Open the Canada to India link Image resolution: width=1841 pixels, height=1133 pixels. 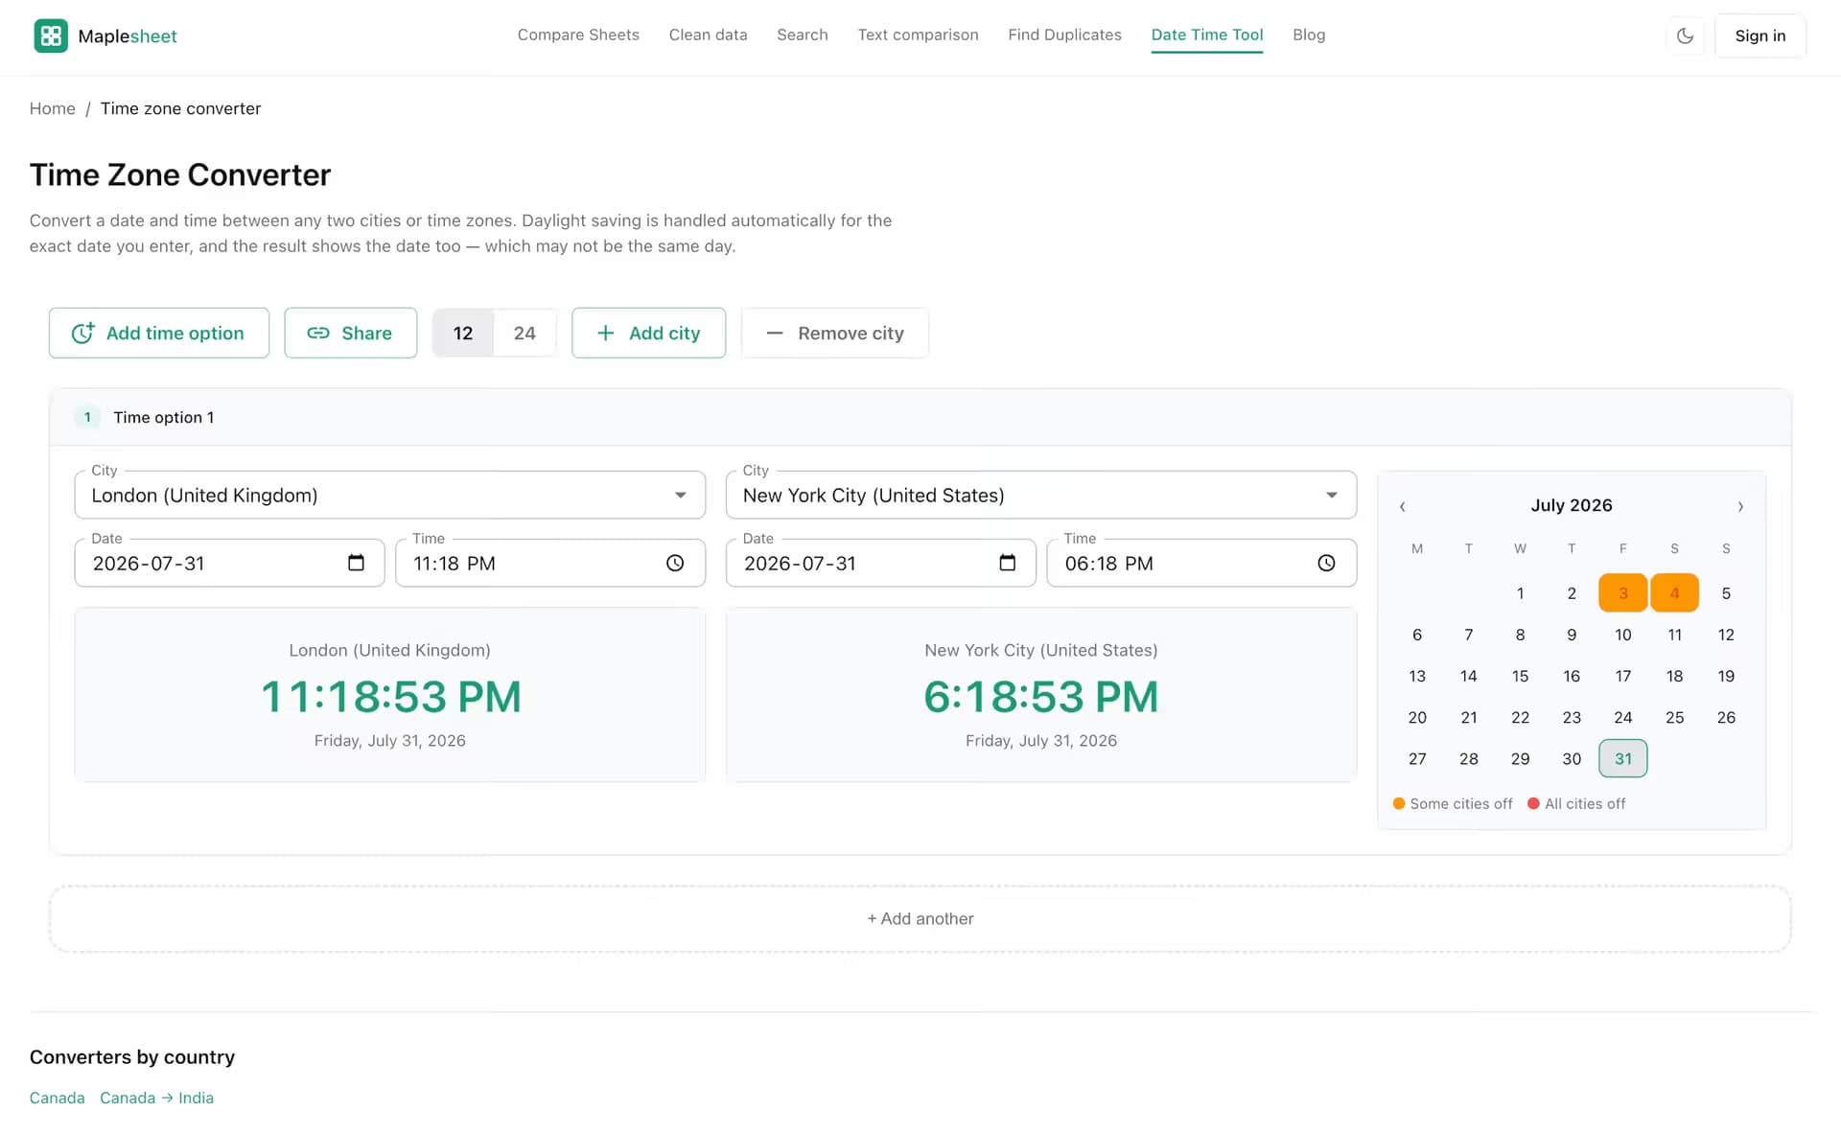click(x=156, y=1098)
